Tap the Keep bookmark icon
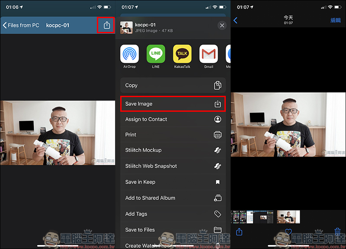Viewport: 346px width, 249px height. click(x=218, y=182)
